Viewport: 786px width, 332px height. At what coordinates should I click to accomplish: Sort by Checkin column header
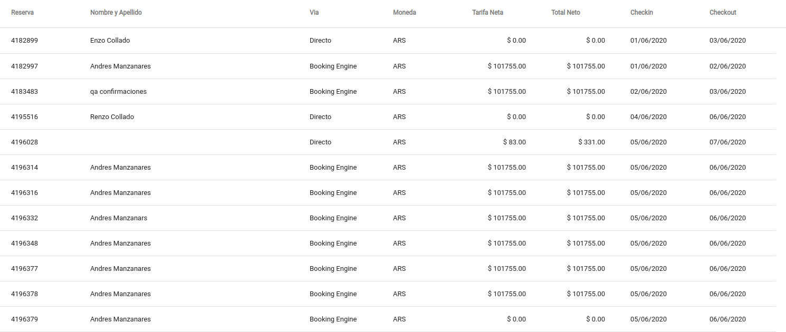(x=641, y=13)
